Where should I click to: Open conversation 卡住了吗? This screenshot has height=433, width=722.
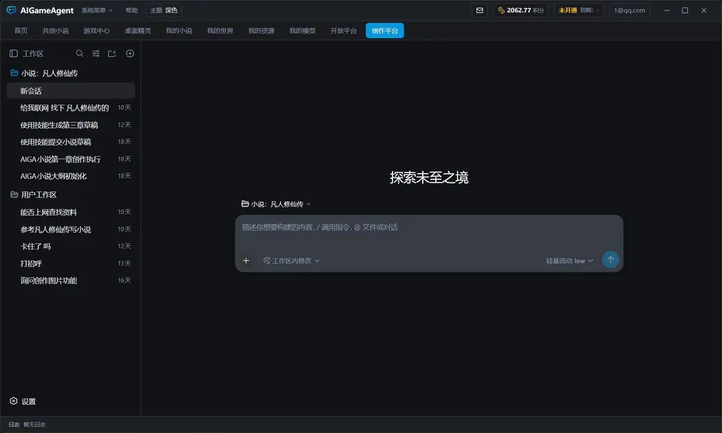[71, 246]
